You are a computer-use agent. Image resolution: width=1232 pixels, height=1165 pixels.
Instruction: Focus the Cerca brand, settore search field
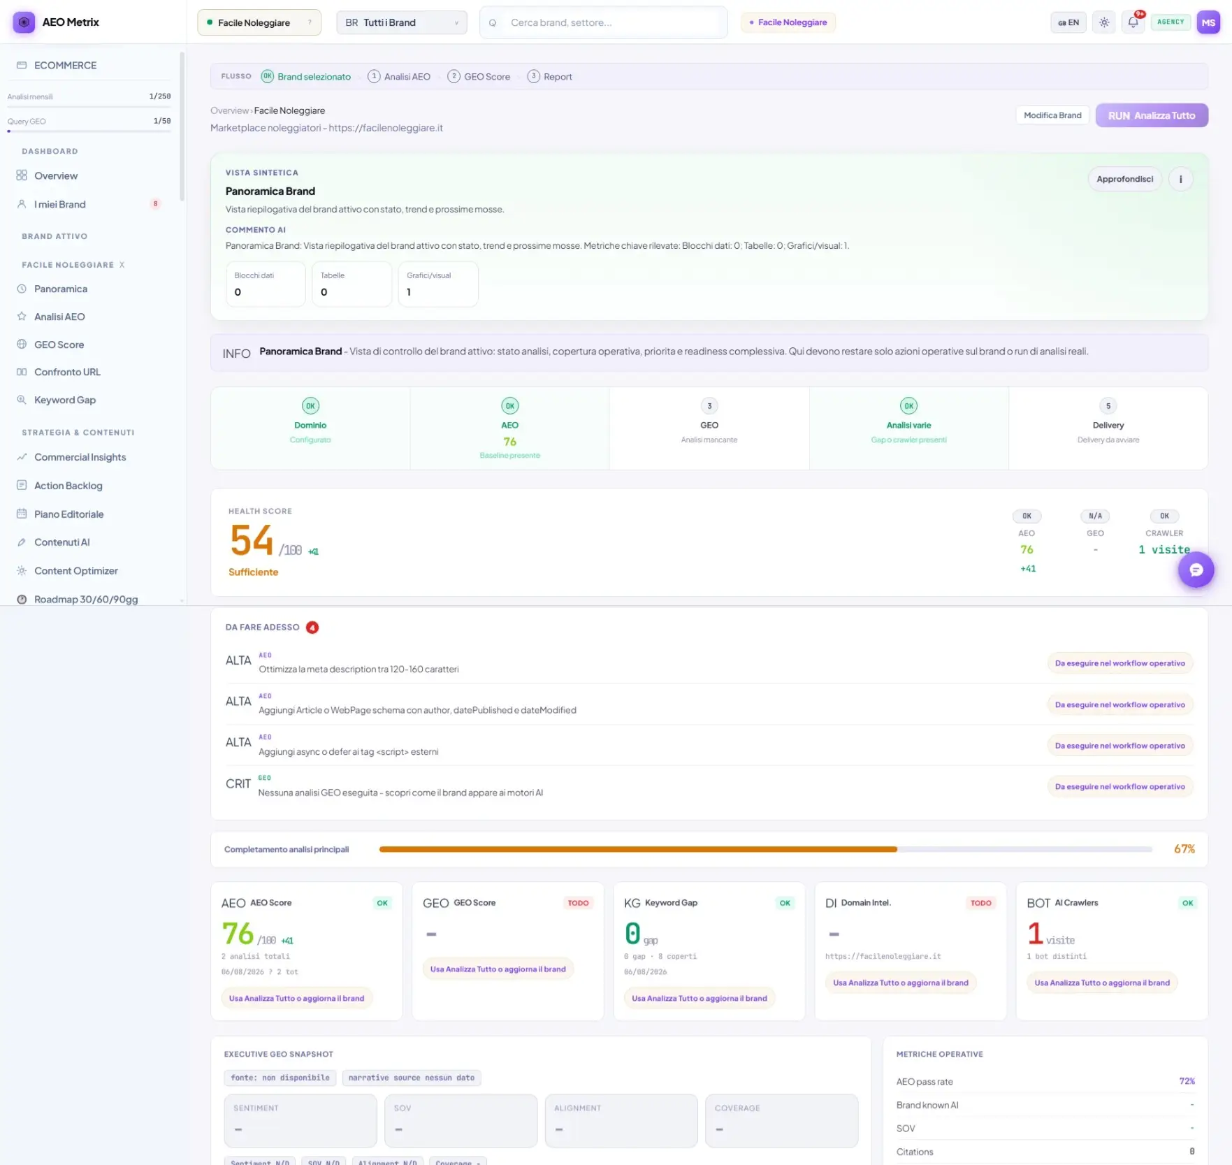[x=604, y=22]
